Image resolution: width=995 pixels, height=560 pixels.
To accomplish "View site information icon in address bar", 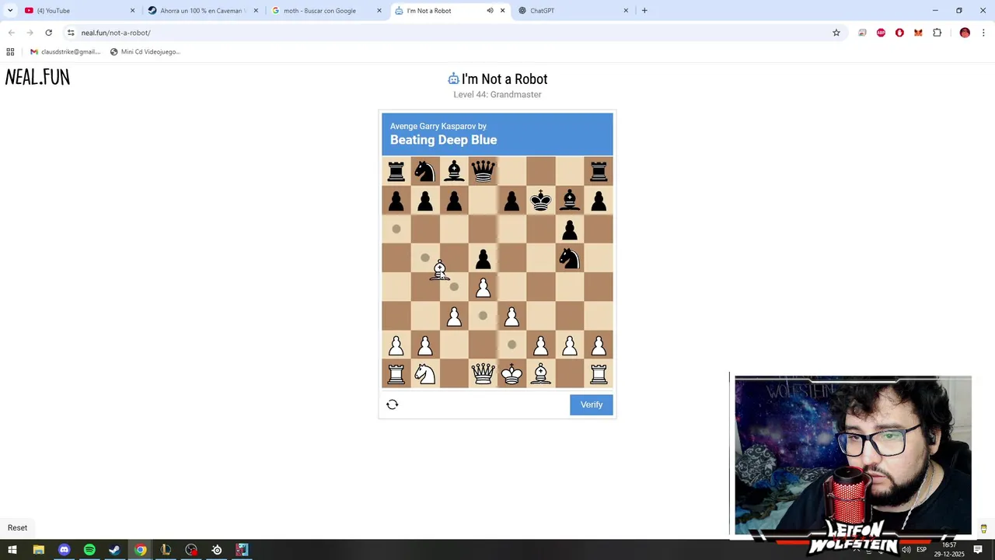I will coord(71,33).
